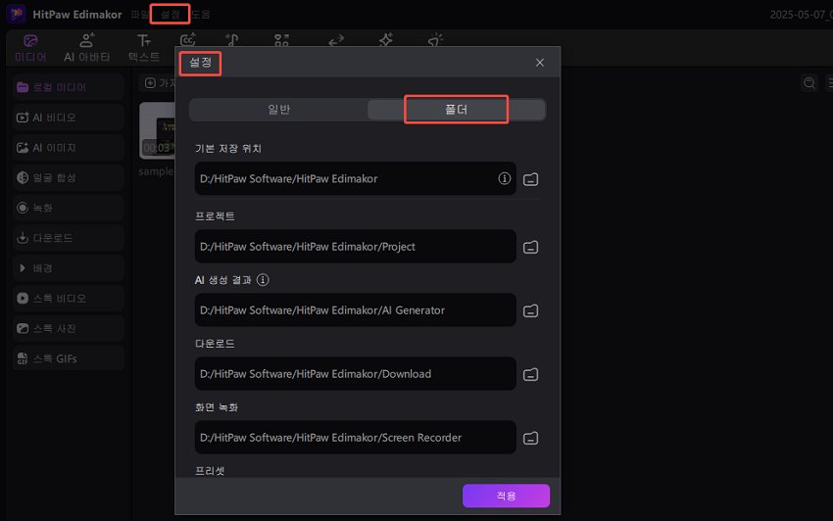
Task: Click the 기본 저장 위치 path field
Action: click(x=355, y=178)
